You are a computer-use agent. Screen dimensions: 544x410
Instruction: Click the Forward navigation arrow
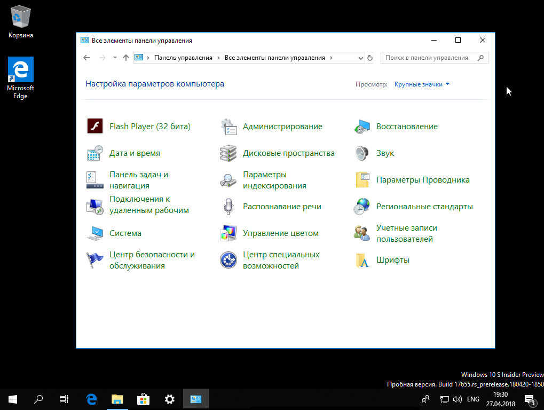click(x=102, y=58)
